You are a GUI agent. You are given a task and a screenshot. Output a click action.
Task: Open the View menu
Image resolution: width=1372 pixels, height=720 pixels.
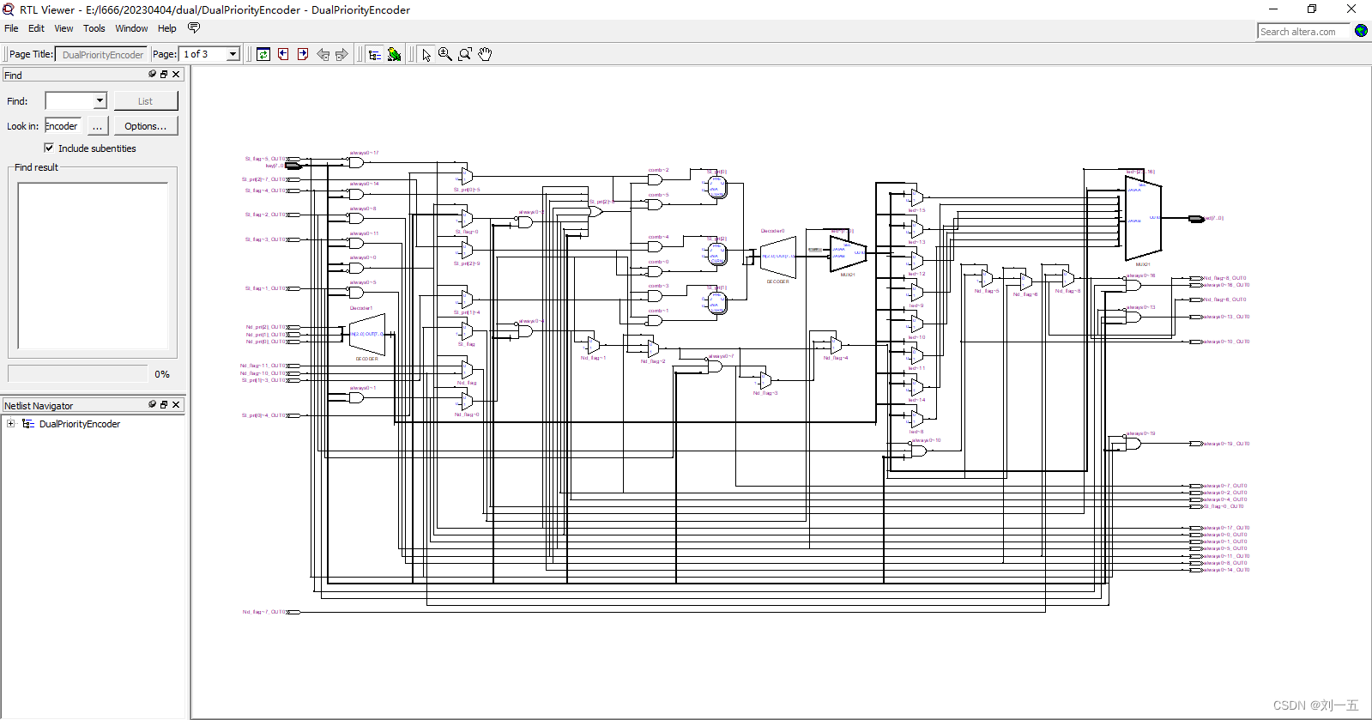click(63, 28)
